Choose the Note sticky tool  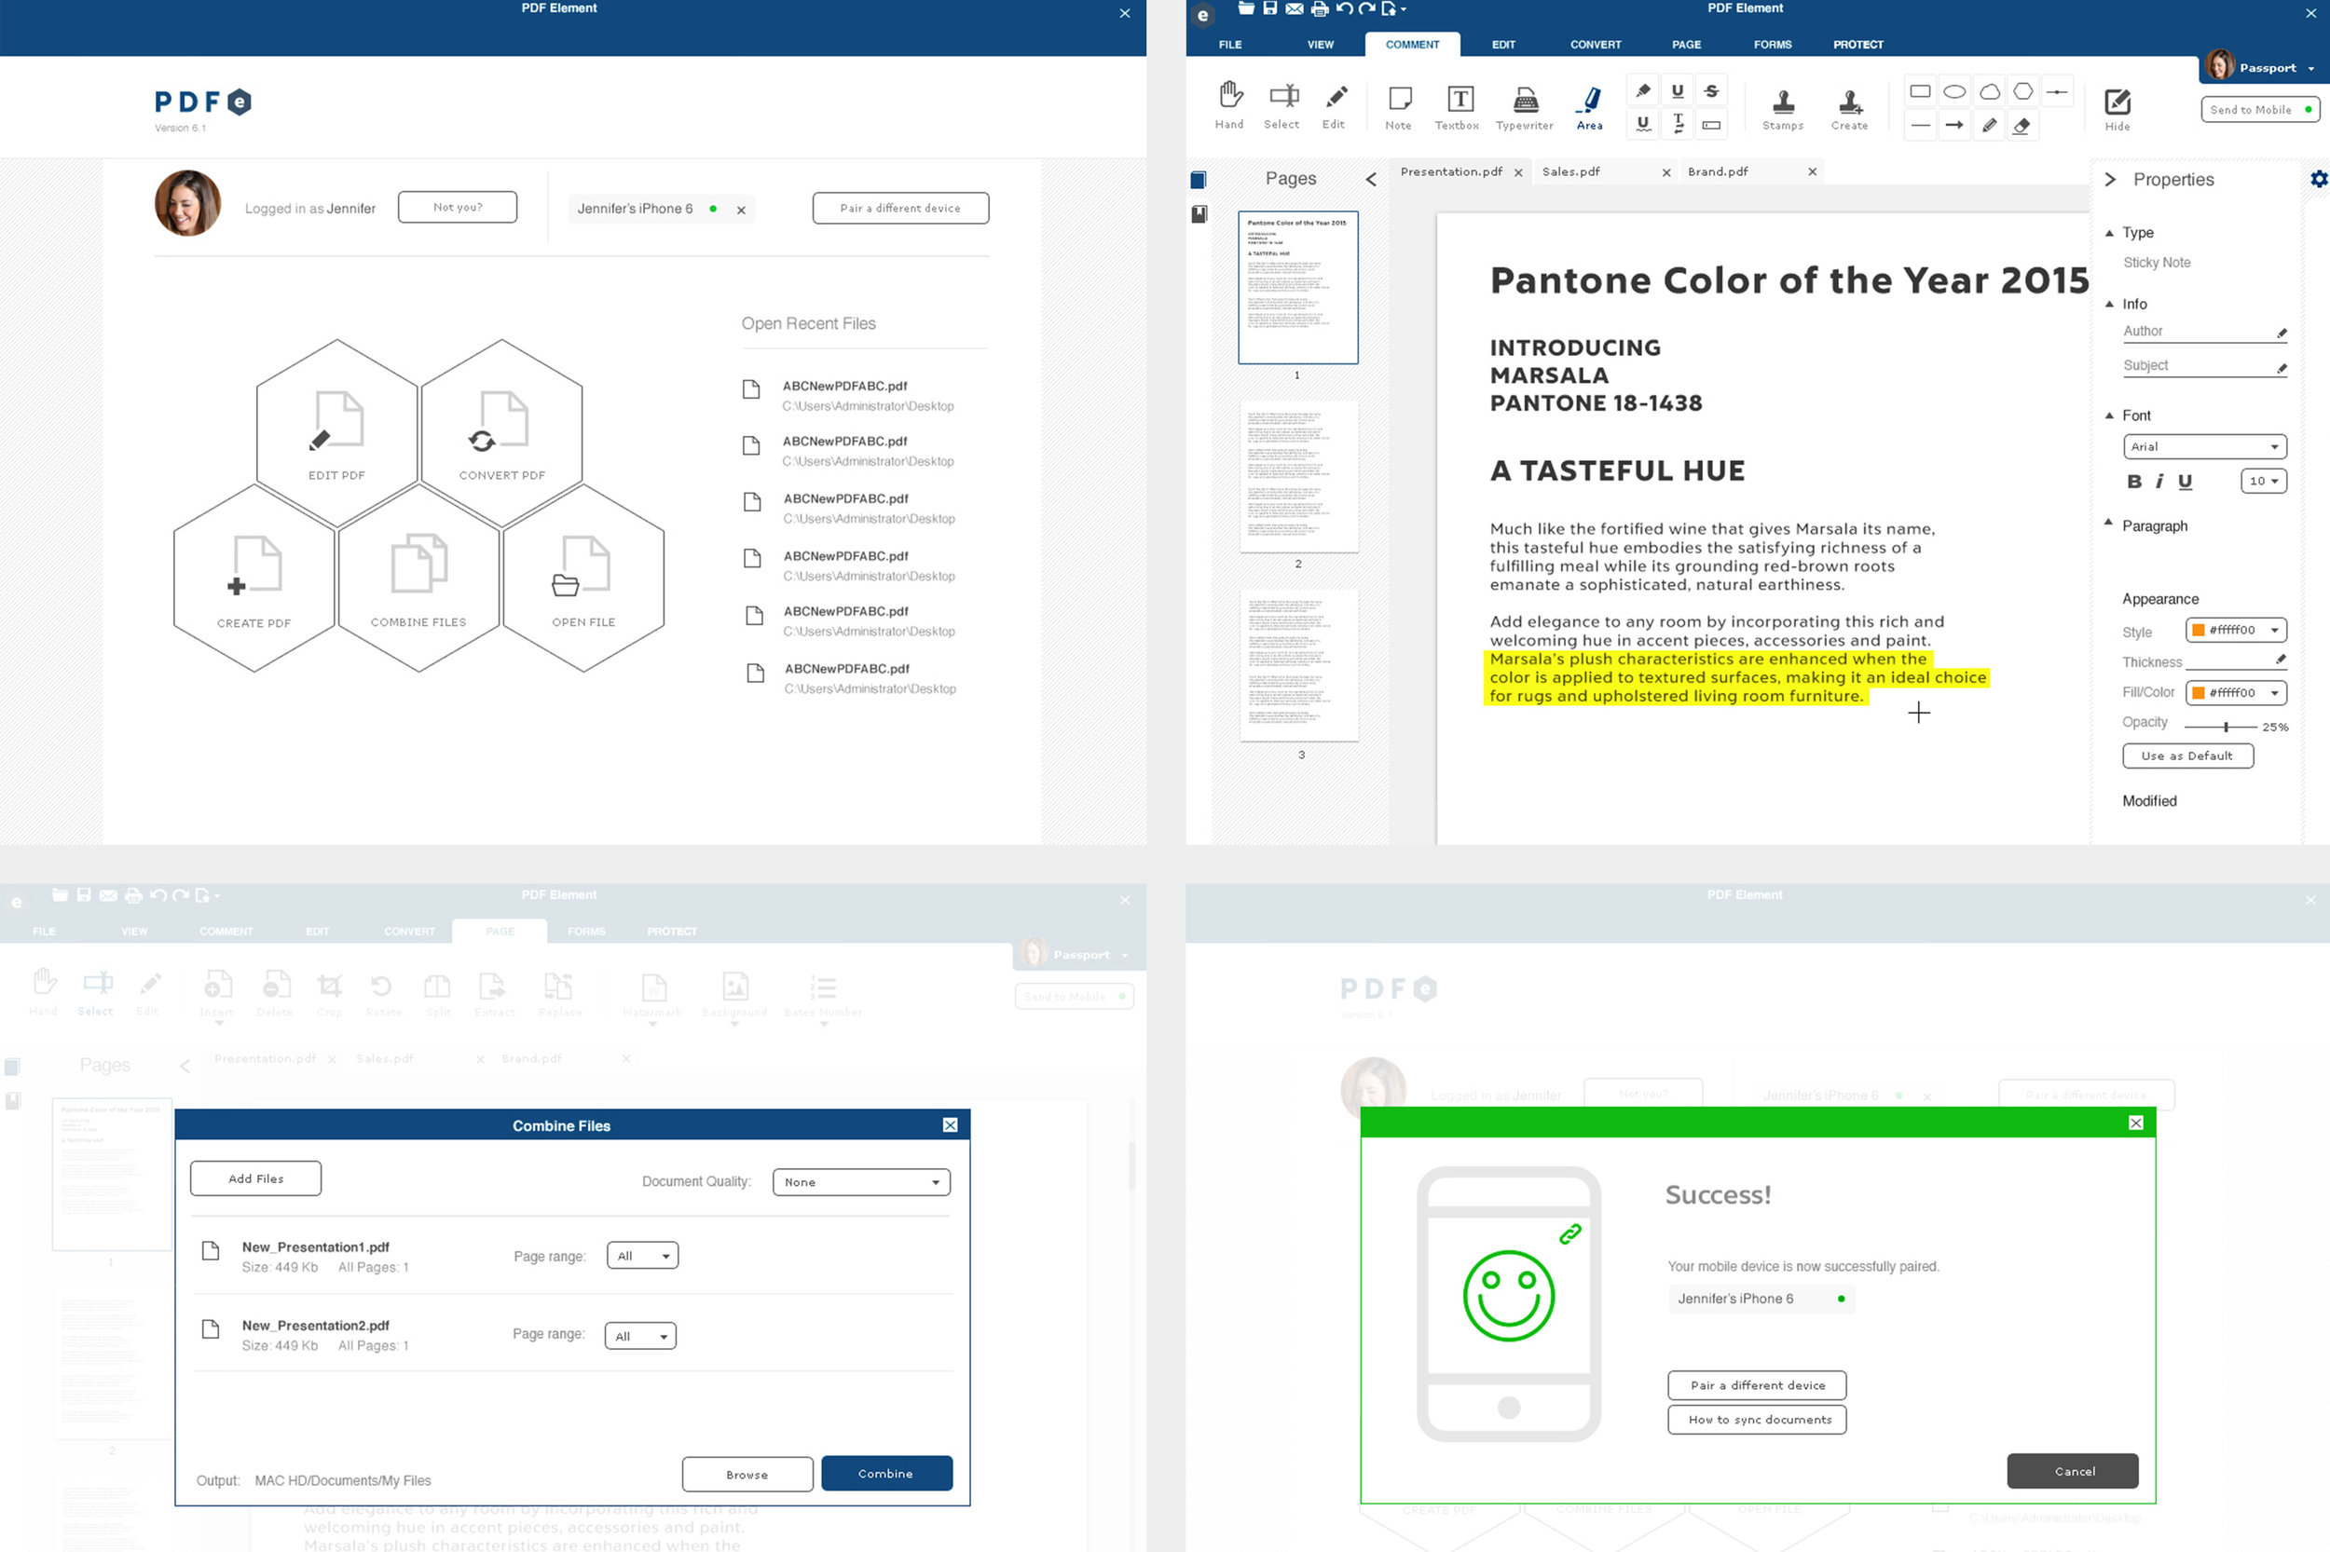pyautogui.click(x=1398, y=108)
